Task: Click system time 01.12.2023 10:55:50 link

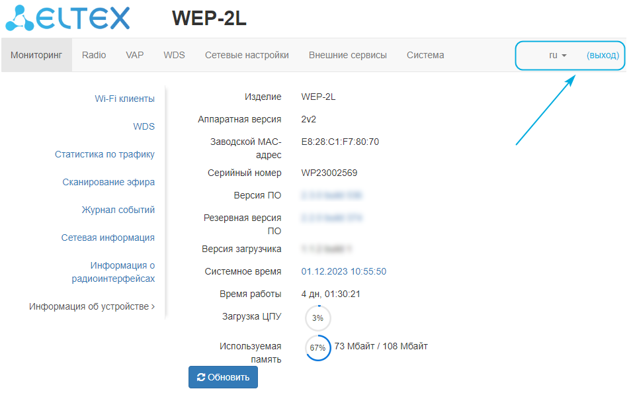Action: (344, 271)
